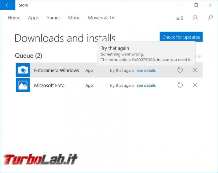See details for Fotocamera Windows error

[x=146, y=71]
